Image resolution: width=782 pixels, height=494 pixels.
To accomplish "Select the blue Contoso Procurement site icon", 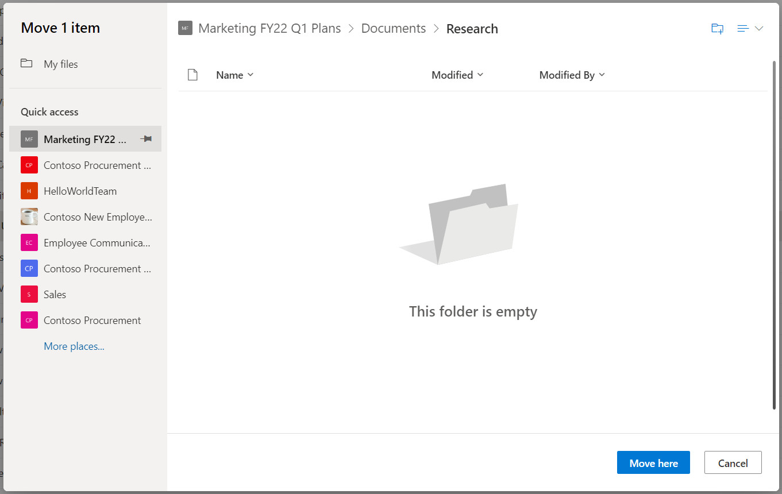I will click(29, 269).
